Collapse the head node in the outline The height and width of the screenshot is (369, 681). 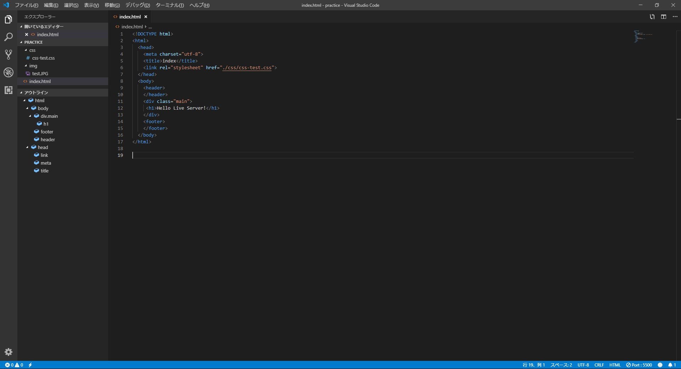pos(27,147)
